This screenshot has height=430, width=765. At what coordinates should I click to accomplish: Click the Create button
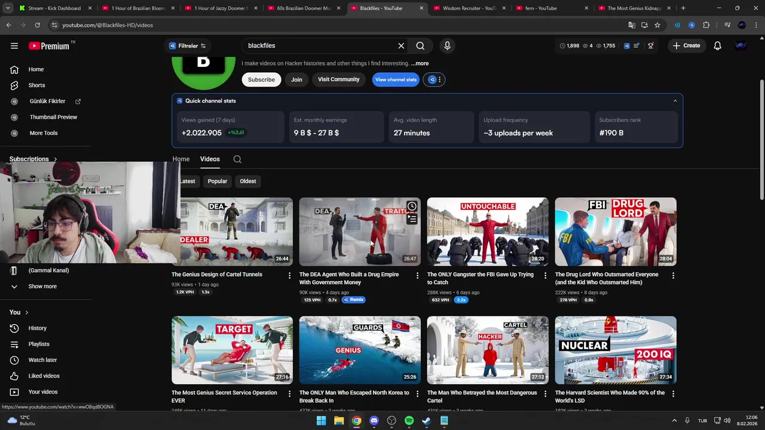(x=686, y=45)
